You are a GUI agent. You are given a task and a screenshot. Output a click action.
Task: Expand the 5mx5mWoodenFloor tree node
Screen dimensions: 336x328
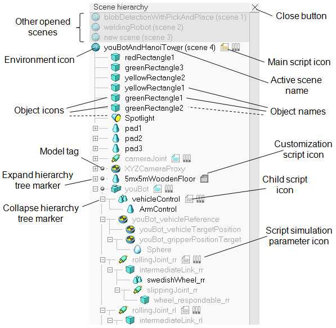click(x=95, y=179)
